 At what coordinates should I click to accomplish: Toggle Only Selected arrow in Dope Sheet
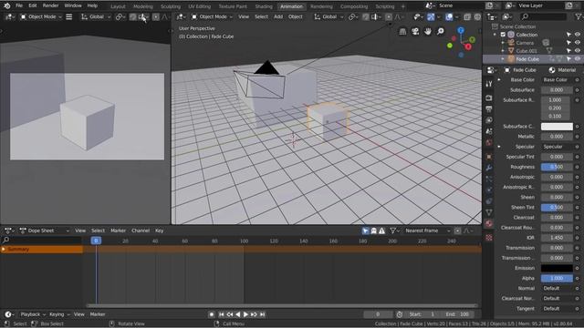pos(365,231)
